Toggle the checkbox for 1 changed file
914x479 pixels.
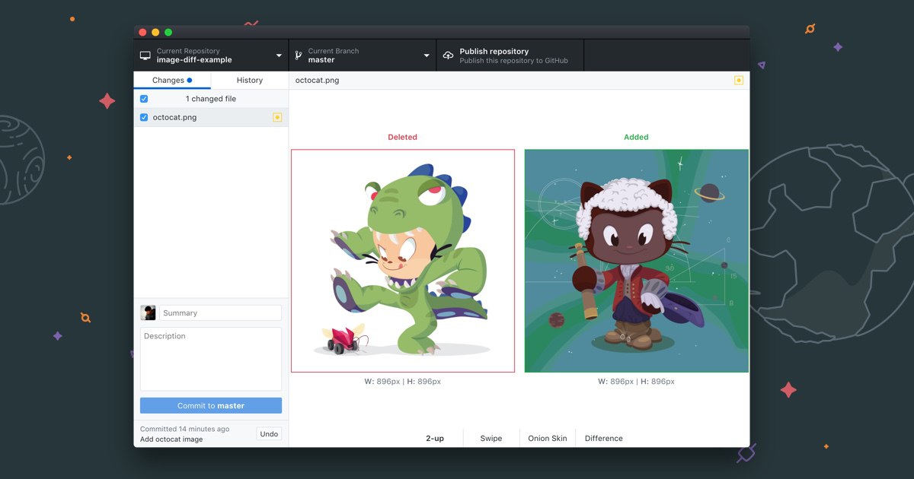pos(144,99)
